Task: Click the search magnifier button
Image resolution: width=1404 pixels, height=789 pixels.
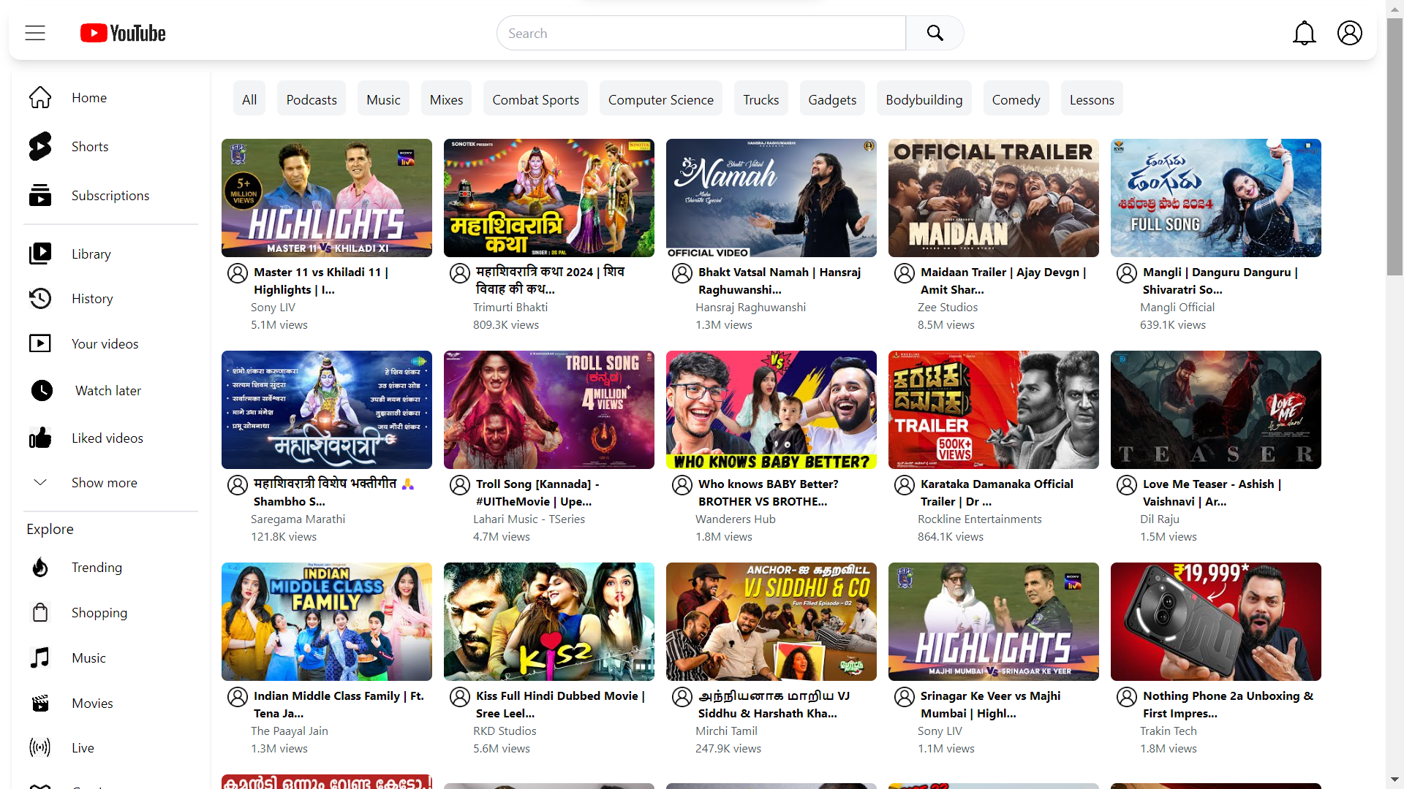Action: tap(935, 33)
